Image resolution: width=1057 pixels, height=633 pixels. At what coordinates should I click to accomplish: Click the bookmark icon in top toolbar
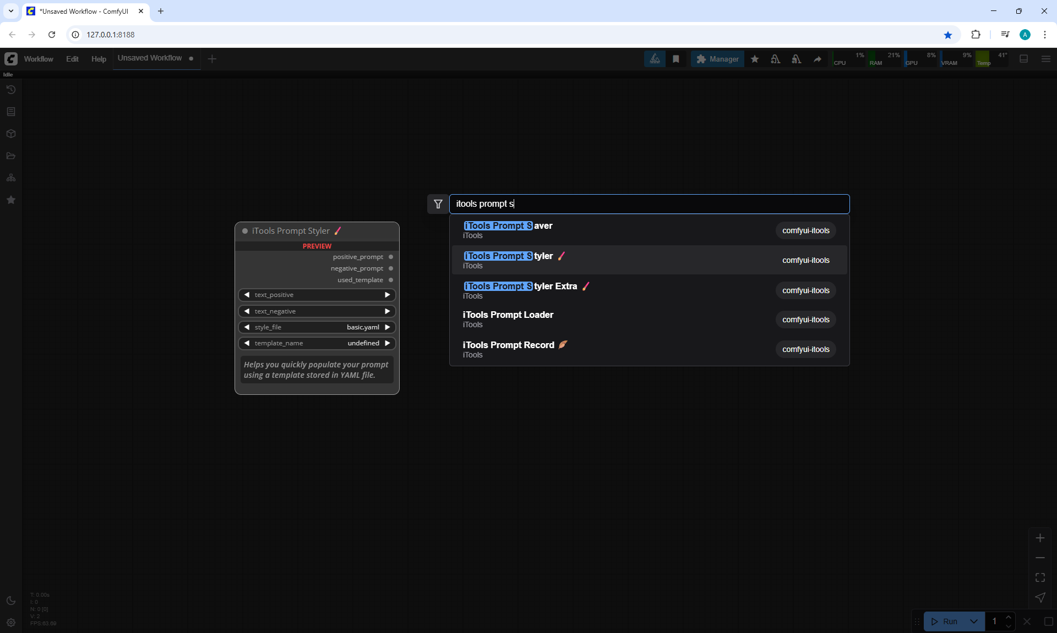click(x=676, y=59)
